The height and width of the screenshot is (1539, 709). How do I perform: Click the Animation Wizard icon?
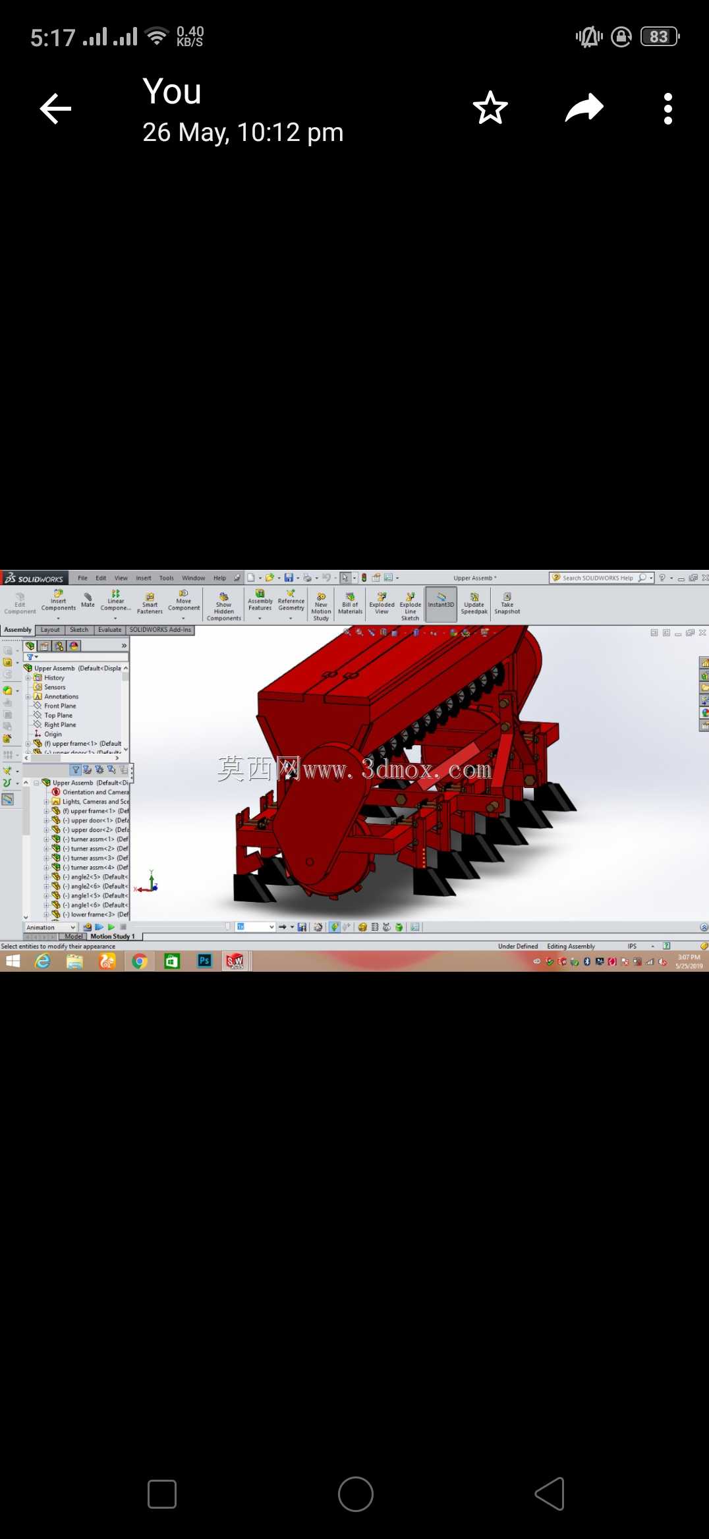point(318,927)
